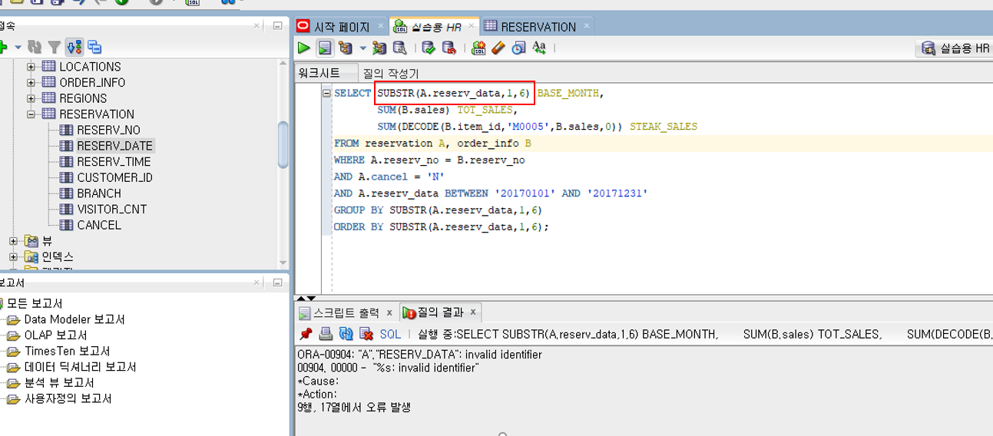The width and height of the screenshot is (993, 436).
Task: Open the TimesTen 보고서 folder
Action: [x=67, y=351]
